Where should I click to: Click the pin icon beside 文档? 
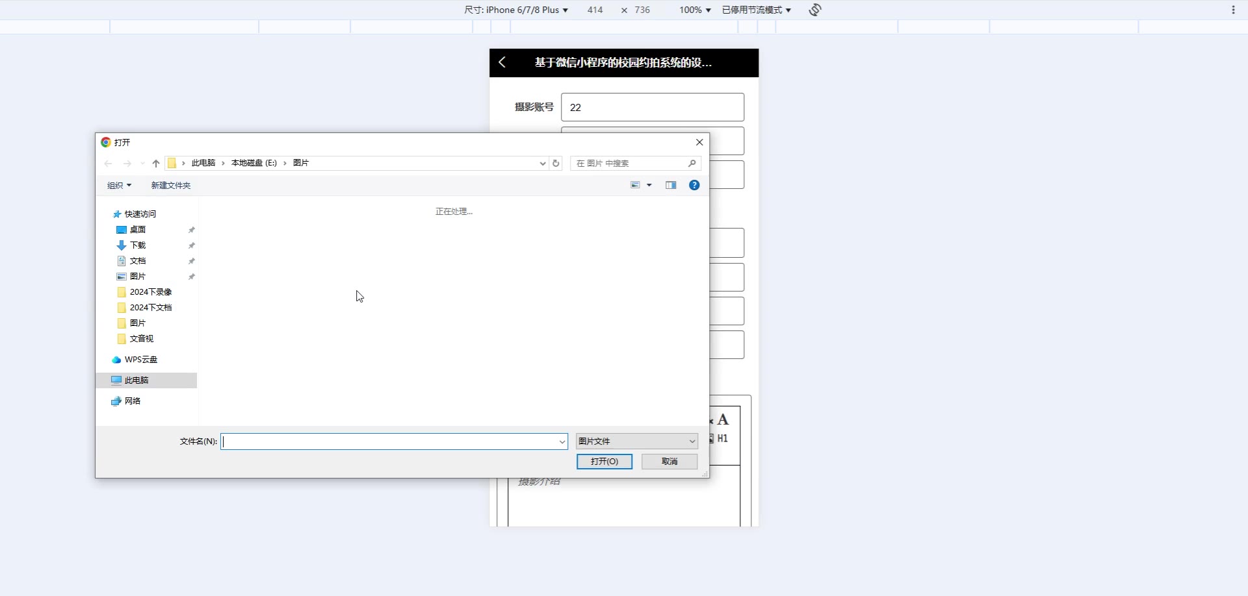coord(192,261)
